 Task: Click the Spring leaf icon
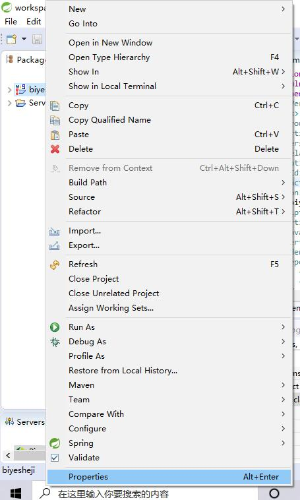pos(55,443)
